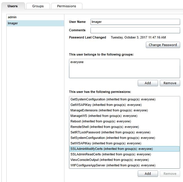
Task: Click the Comments input field
Action: [135, 30]
